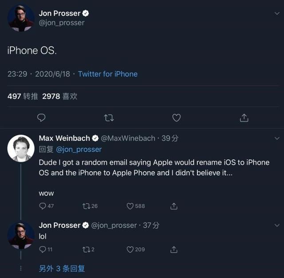Image resolution: width=284 pixels, height=278 pixels.
Task: View the 2978 likes list
Action: (59, 96)
